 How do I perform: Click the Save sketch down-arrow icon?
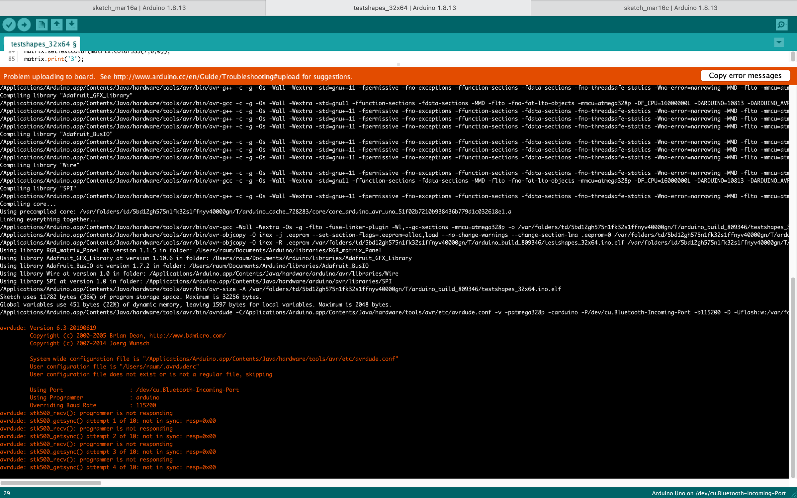click(71, 25)
